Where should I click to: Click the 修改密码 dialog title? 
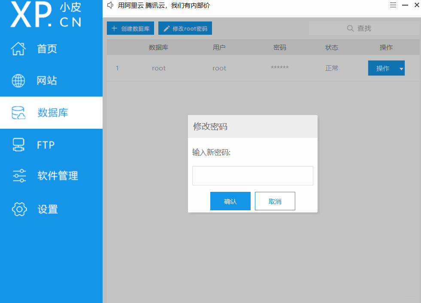coord(210,126)
